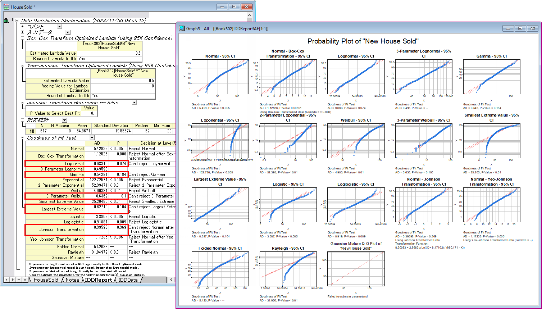Viewport: 542px width, 309px height.
Task: Collapse the Goodness of Fit Test section
Action: tap(23, 138)
